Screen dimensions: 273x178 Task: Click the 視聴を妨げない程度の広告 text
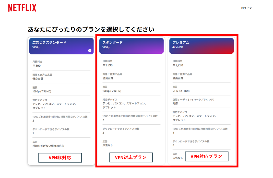click(x=48, y=146)
